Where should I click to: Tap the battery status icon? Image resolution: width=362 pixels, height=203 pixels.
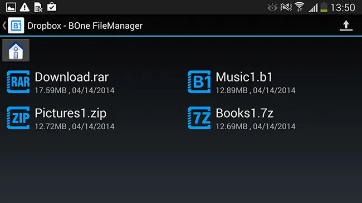point(324,7)
